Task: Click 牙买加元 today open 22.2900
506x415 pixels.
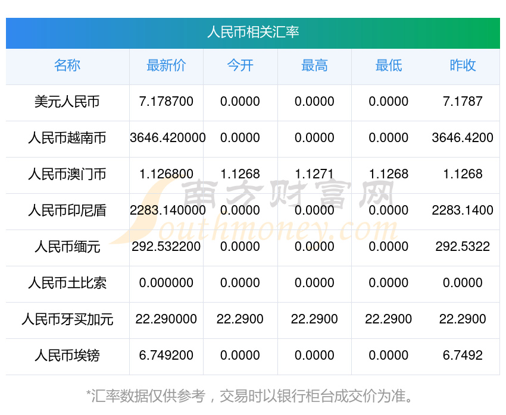Action: (240, 319)
